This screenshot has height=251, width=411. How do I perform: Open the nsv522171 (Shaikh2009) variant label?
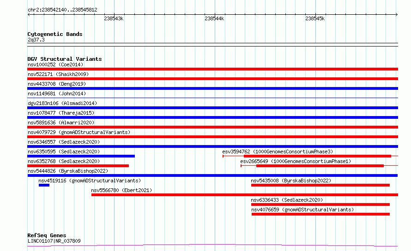point(58,74)
